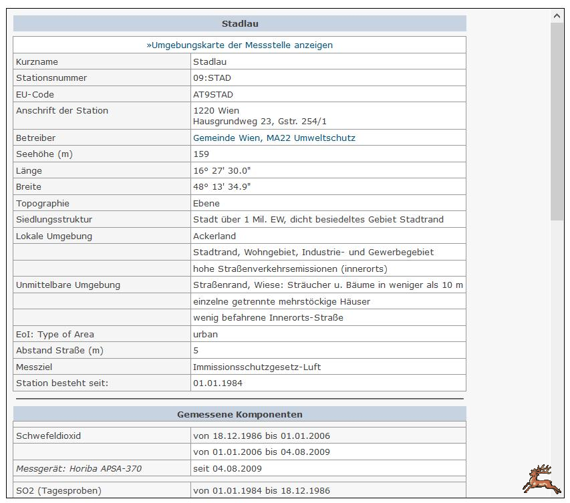Screen dimensions: 570x503
Task: Click Messziel value Immissionsschutzgesetz-Luft
Action: pos(257,367)
